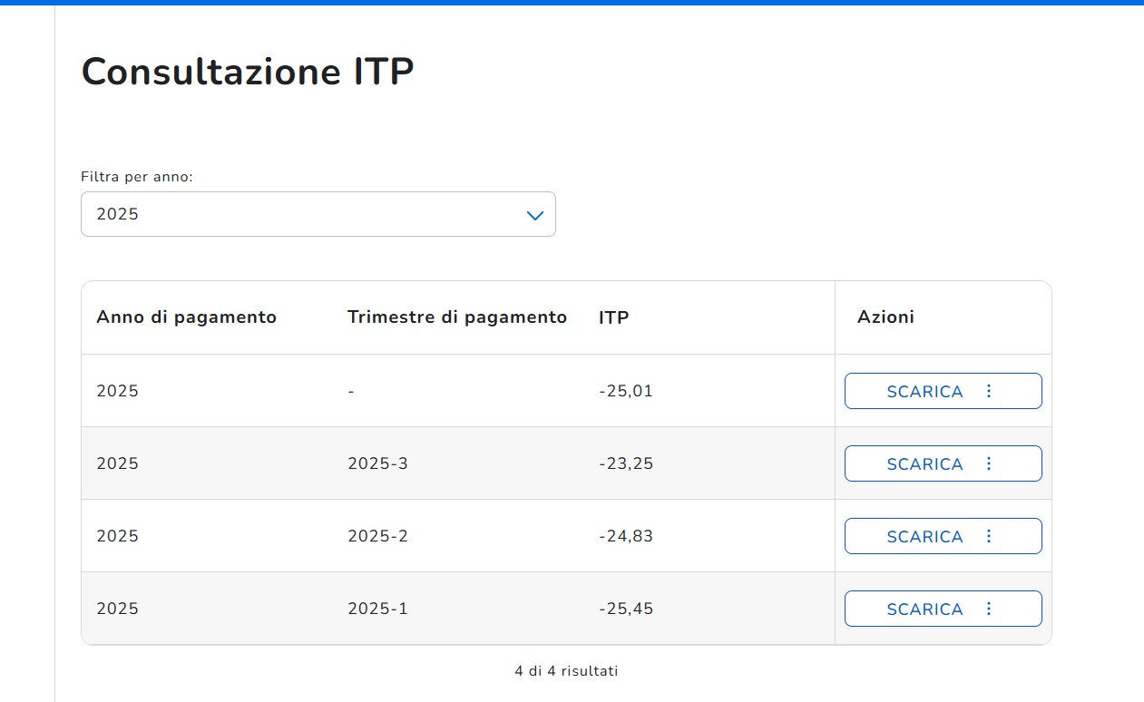Download the 2025-3 trimester ITP via SCARICA
The height and width of the screenshot is (702, 1144).
tap(924, 463)
